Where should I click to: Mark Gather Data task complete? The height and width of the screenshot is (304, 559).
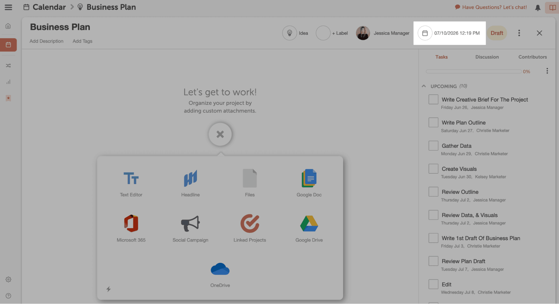pos(433,146)
